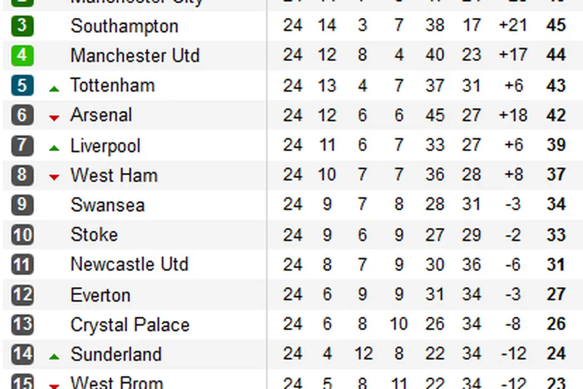Go to the Arsenal team page

click(x=101, y=115)
